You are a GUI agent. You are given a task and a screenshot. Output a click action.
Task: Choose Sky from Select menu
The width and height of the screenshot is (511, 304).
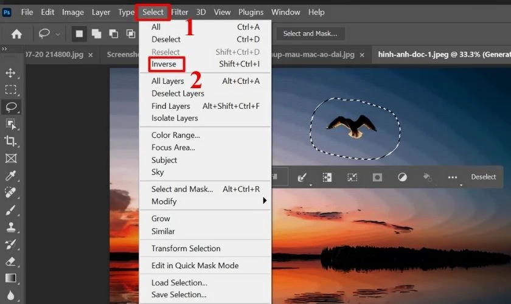click(206, 172)
